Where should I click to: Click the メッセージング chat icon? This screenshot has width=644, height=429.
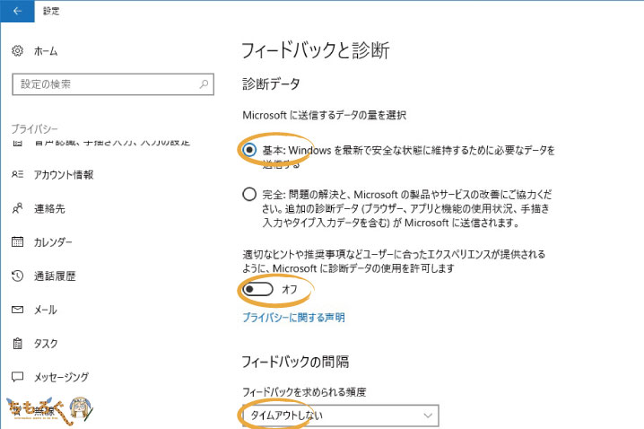pyautogui.click(x=17, y=377)
